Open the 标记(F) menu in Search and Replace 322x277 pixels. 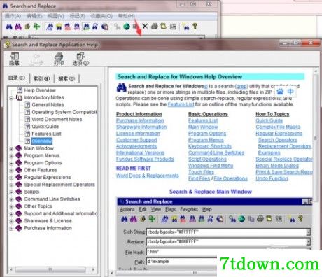tap(78, 16)
